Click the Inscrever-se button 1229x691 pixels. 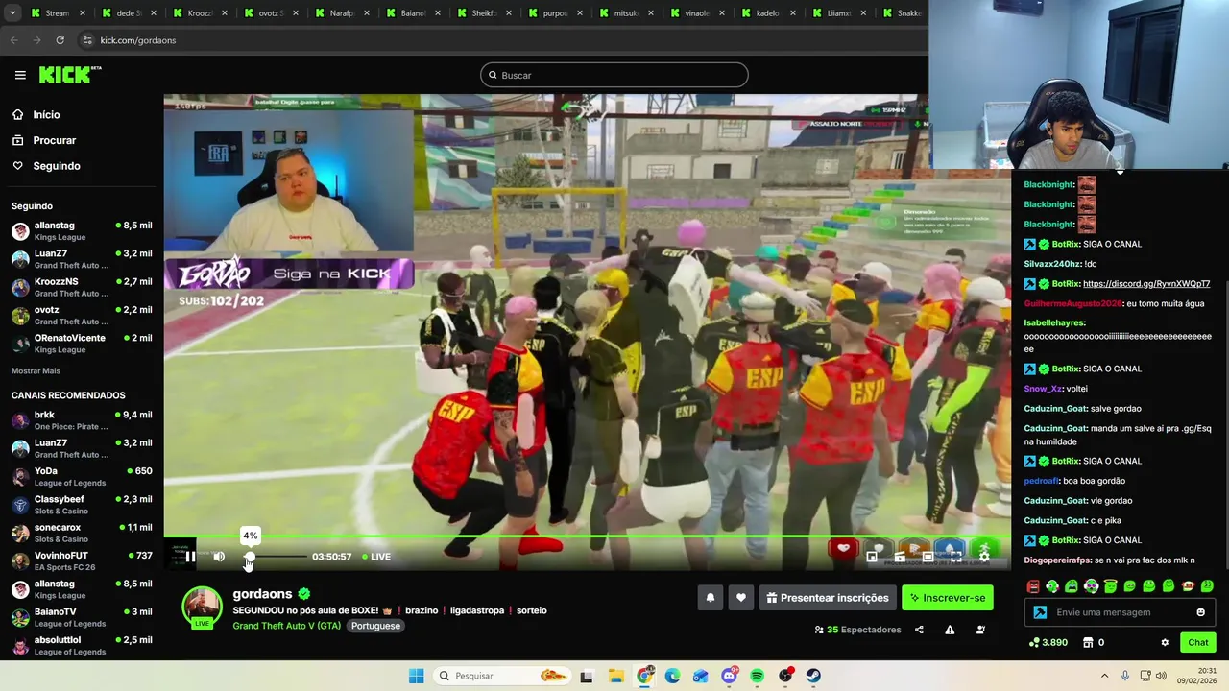pyautogui.click(x=947, y=598)
